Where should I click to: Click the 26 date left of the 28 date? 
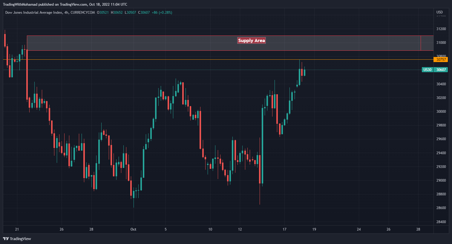pyautogui.click(x=62, y=229)
